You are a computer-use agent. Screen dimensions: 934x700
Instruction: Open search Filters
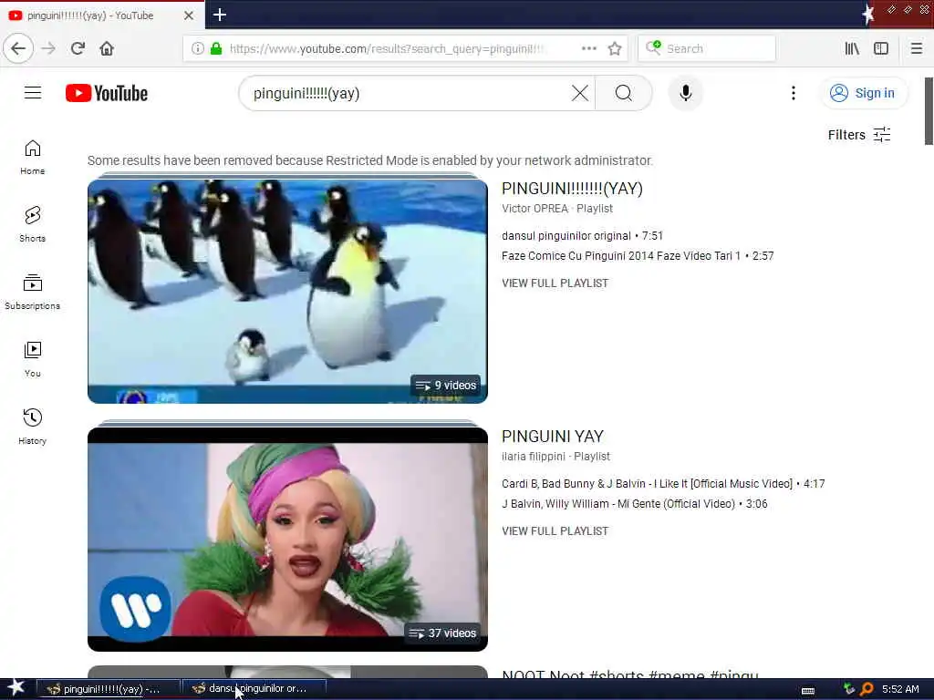pyautogui.click(x=859, y=135)
